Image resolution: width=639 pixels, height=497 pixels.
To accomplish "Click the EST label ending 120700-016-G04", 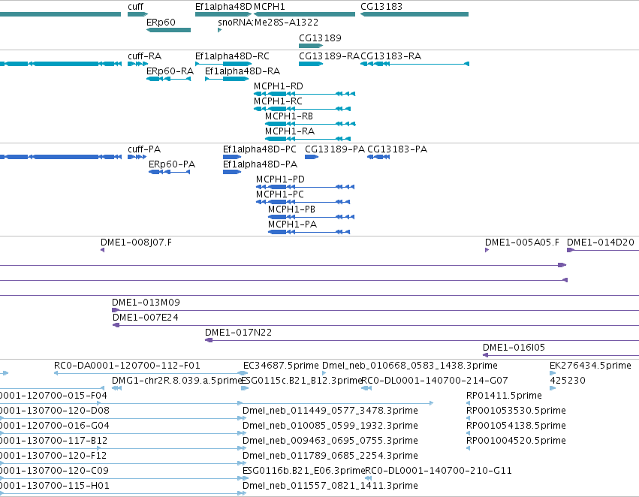I will (x=55, y=426).
